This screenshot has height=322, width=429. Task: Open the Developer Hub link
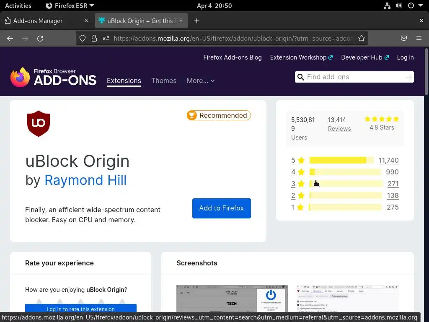click(365, 57)
